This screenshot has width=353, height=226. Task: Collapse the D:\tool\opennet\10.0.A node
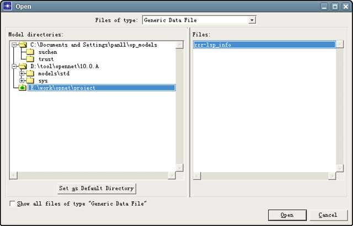[14, 67]
